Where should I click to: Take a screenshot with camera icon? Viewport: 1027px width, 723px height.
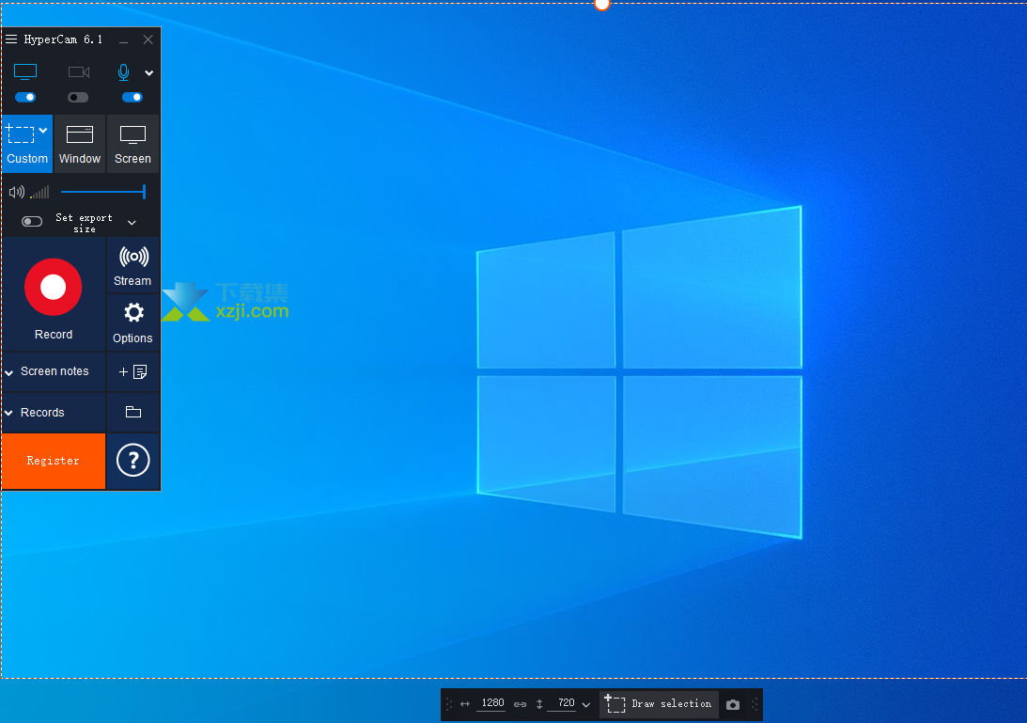click(x=733, y=704)
